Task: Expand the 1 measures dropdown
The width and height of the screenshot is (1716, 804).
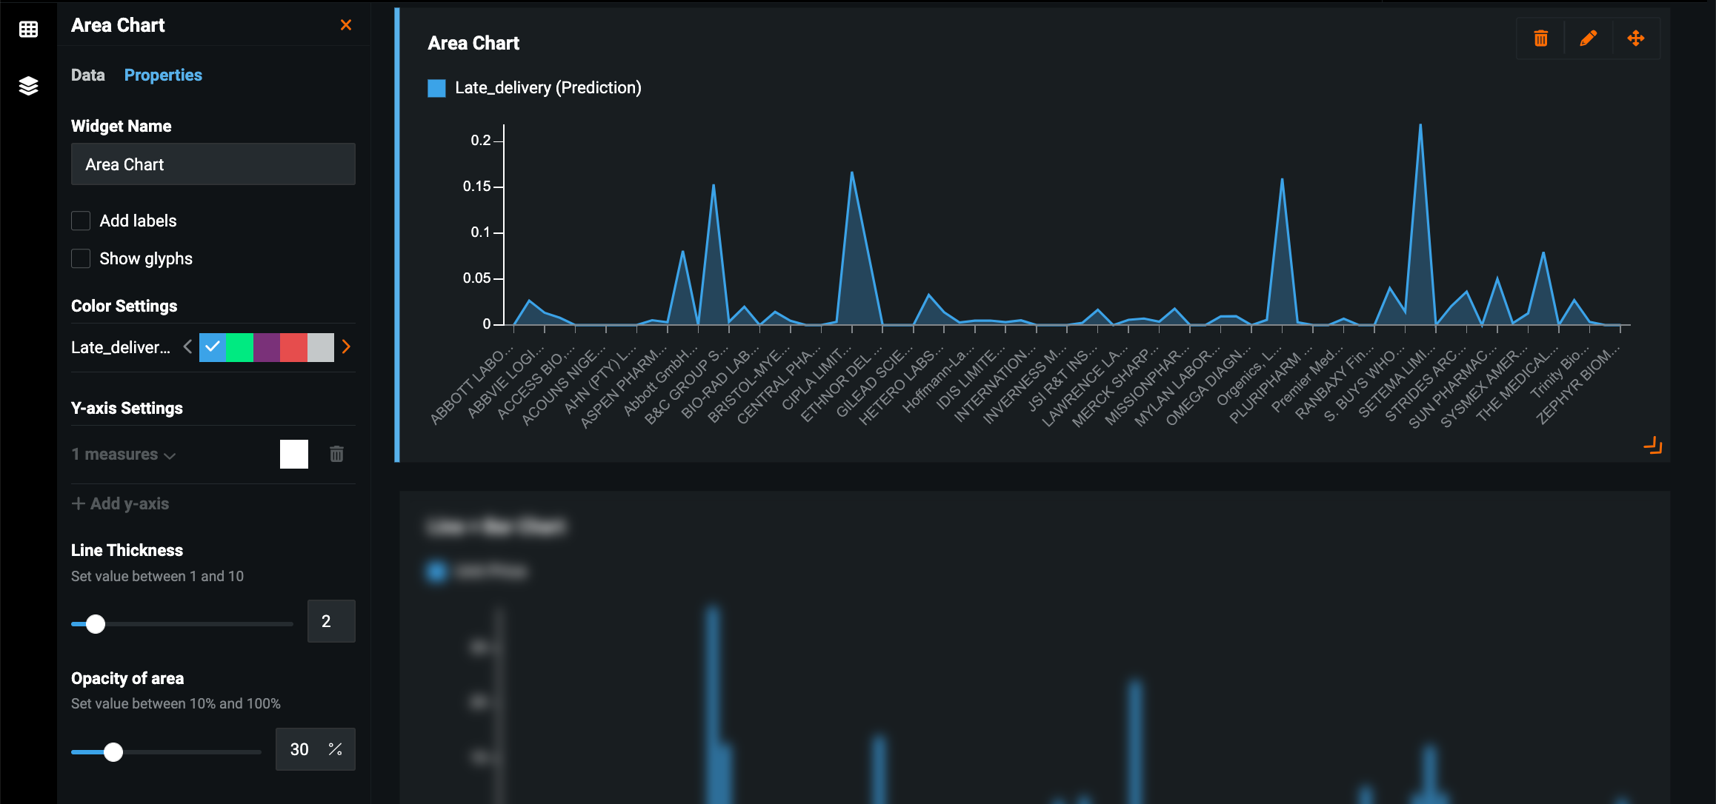Action: click(124, 455)
